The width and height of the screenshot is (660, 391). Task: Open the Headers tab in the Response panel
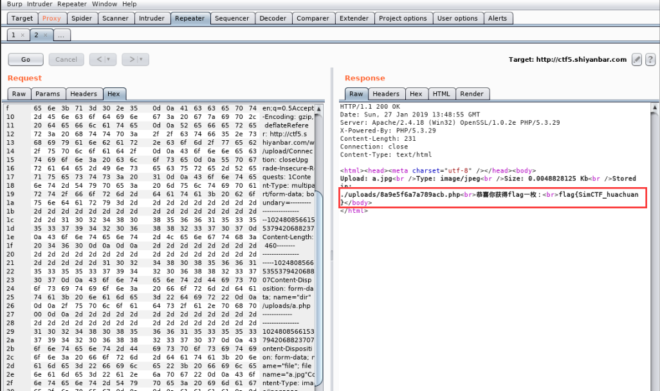point(386,93)
